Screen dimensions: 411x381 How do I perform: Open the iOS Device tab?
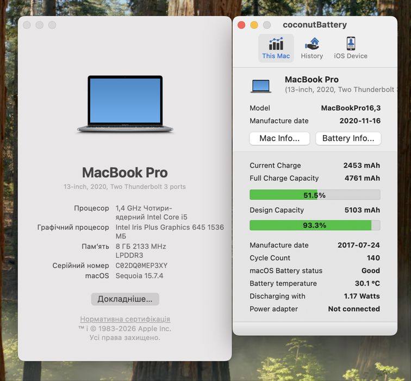351,48
